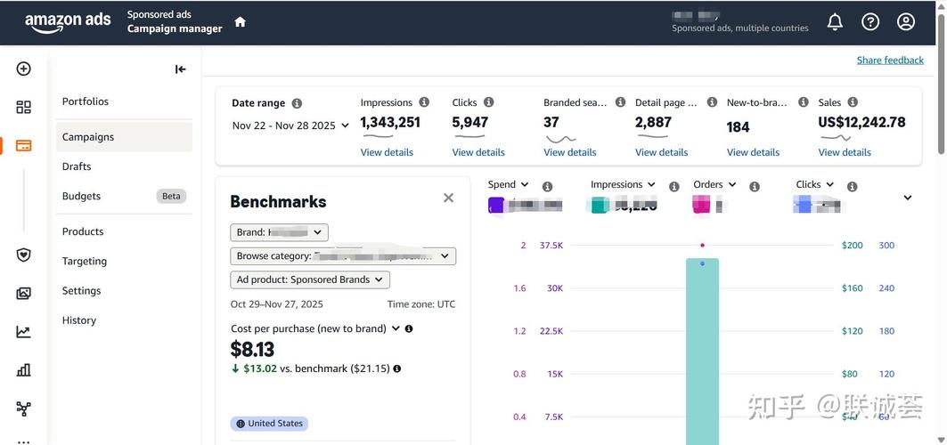
Task: Click info icon beside chart Clicks metric
Action: click(x=853, y=187)
